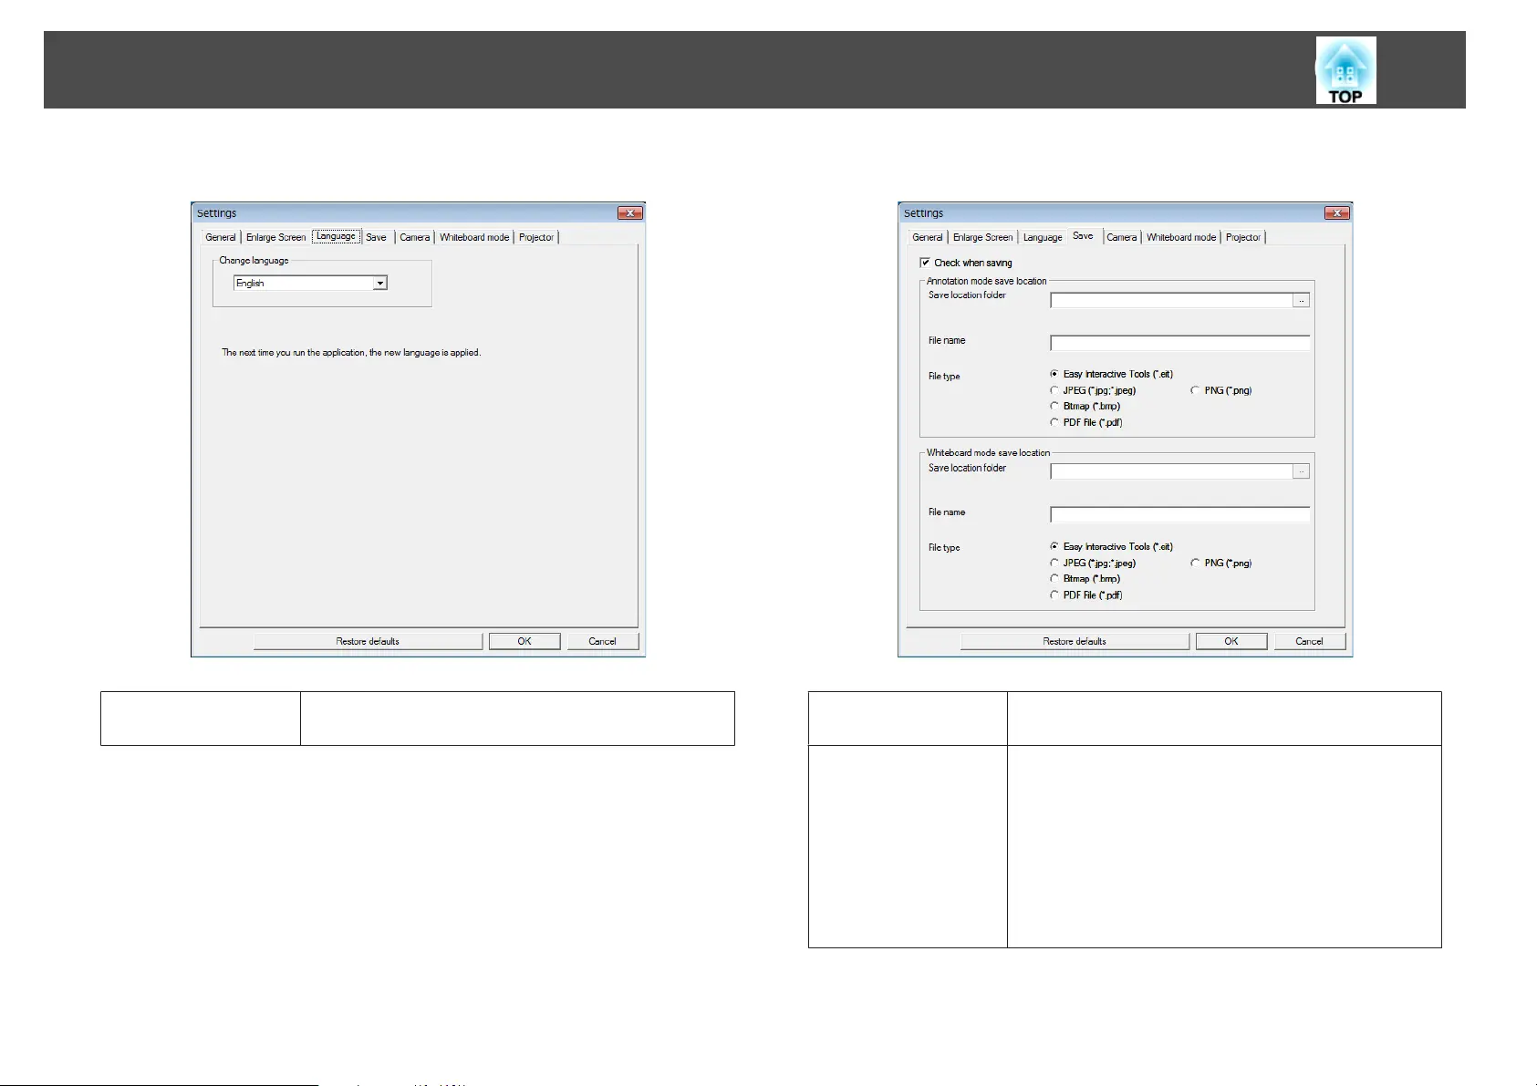
Task: Click the TOP home icon in header
Action: click(1345, 70)
